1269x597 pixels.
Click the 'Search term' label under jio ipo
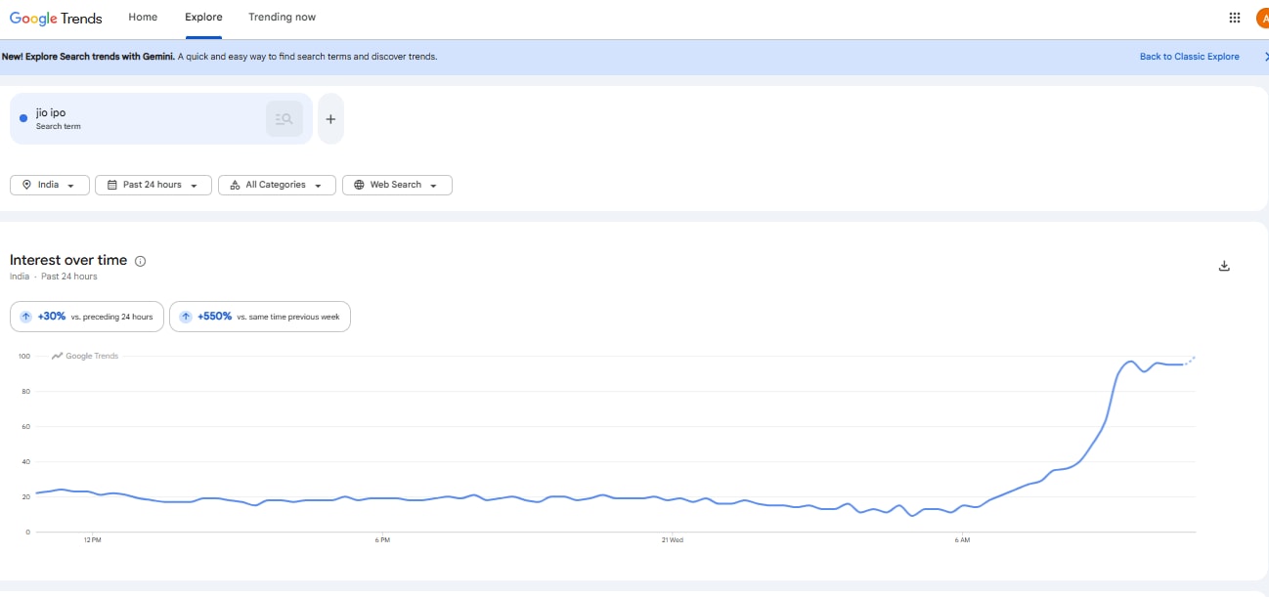point(59,127)
